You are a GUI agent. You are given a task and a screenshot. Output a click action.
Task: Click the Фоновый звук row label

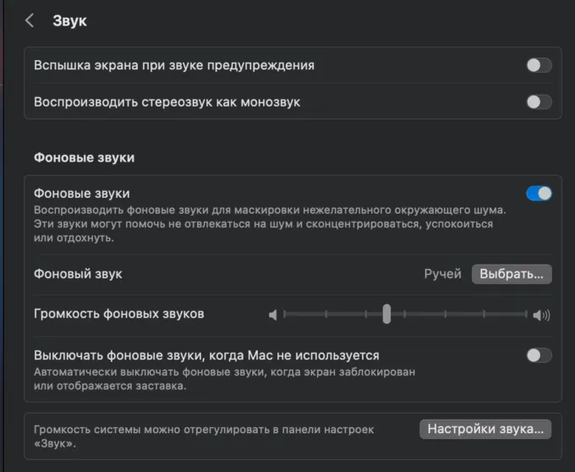click(x=78, y=274)
